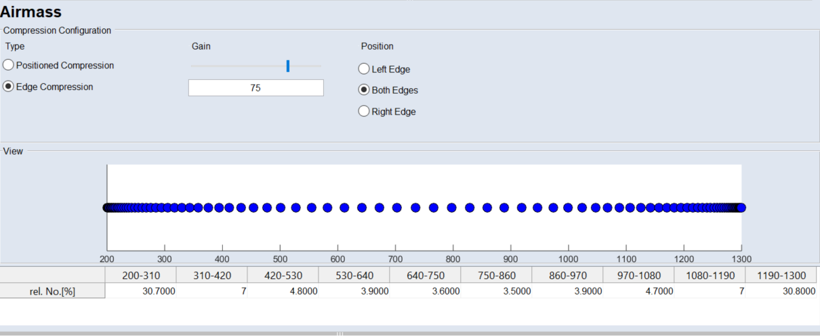Select the 310-420 column header
This screenshot has width=820, height=336.
(x=211, y=276)
